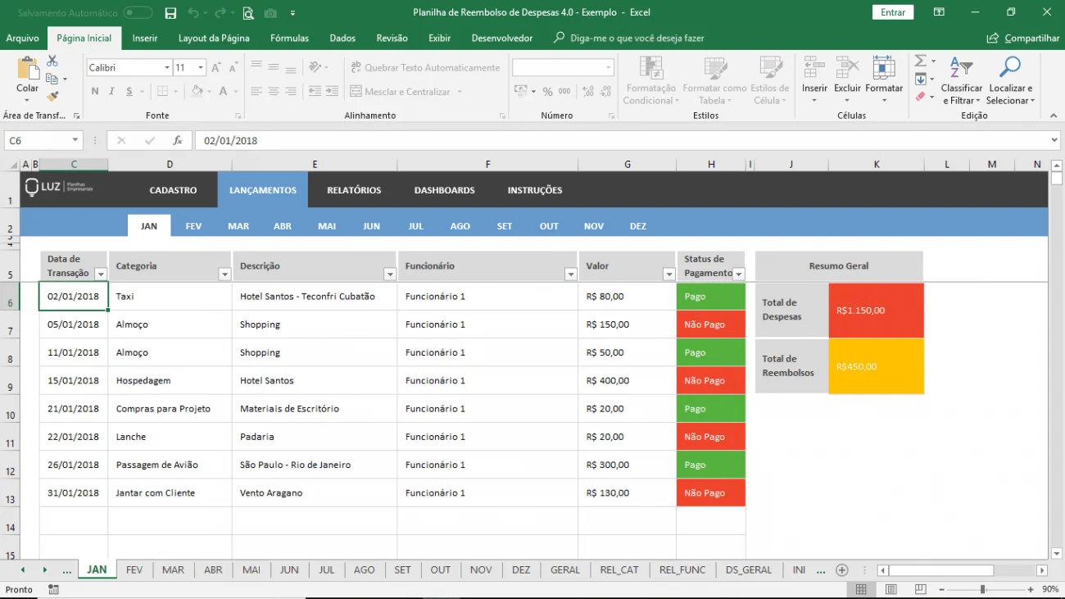Expand the Name Box dropdown arrow
The image size is (1065, 599).
tap(75, 141)
